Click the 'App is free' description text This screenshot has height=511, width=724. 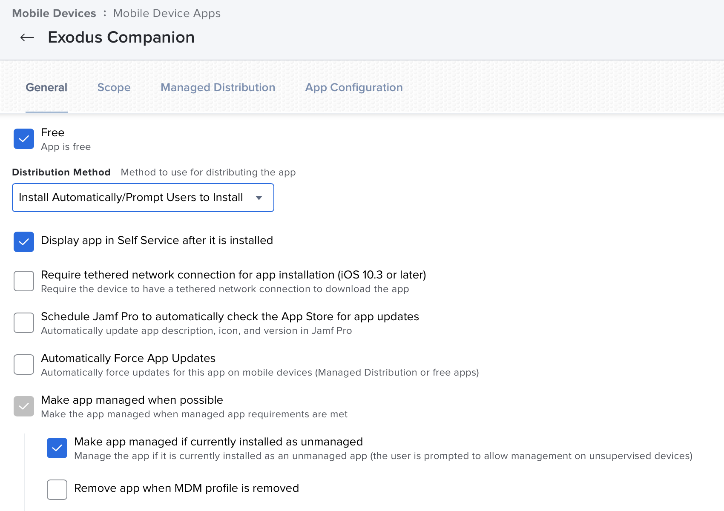pyautogui.click(x=66, y=147)
